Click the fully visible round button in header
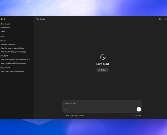 coord(160,19)
